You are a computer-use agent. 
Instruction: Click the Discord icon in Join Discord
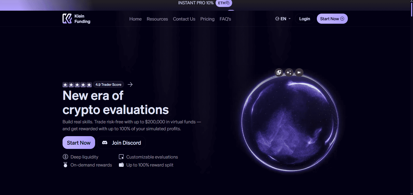[x=105, y=143]
